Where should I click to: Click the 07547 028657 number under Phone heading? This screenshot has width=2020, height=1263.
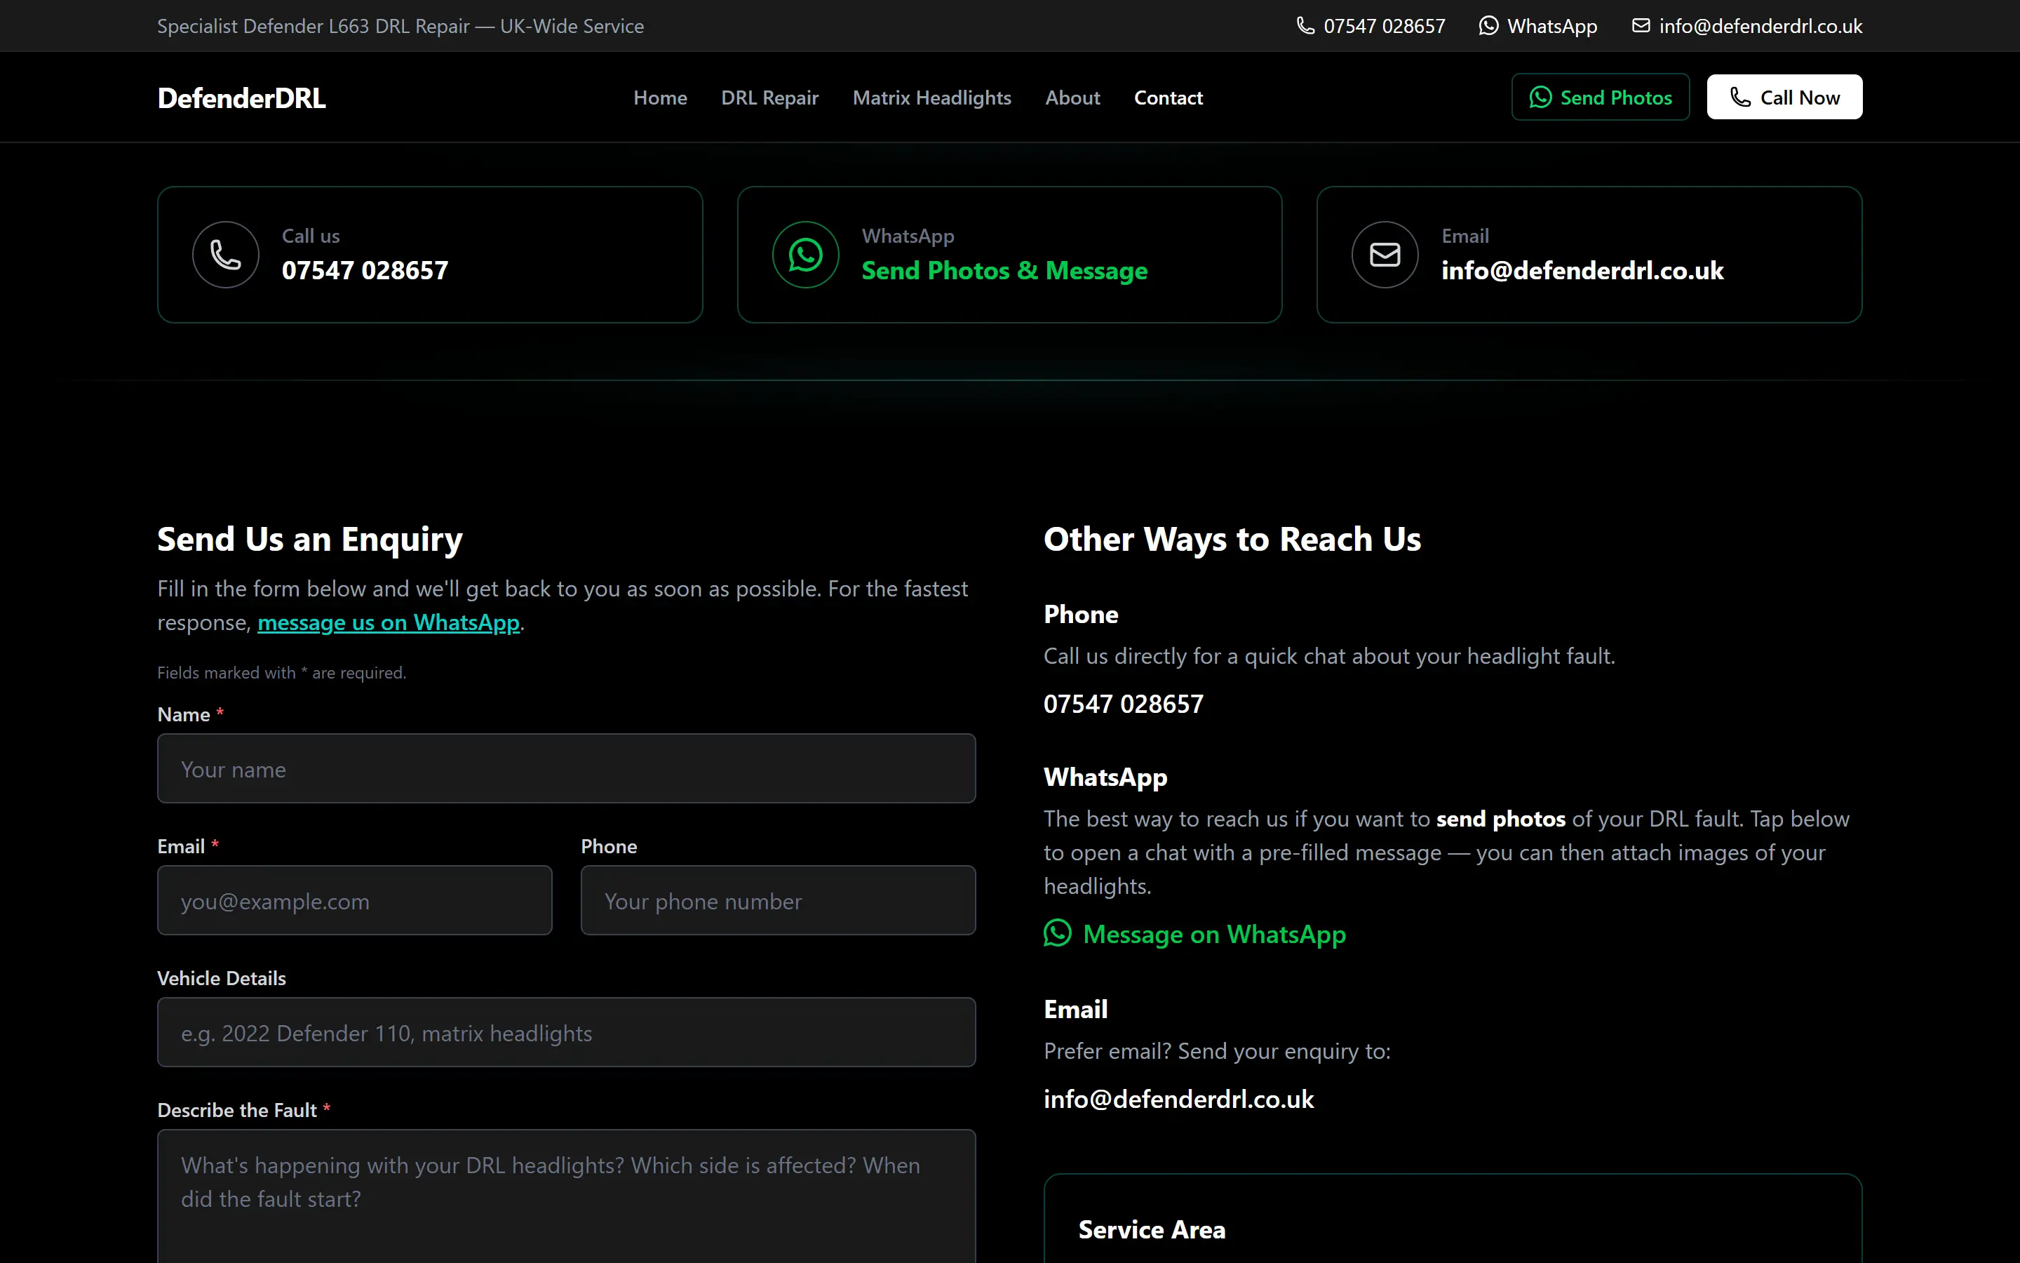[x=1124, y=704]
